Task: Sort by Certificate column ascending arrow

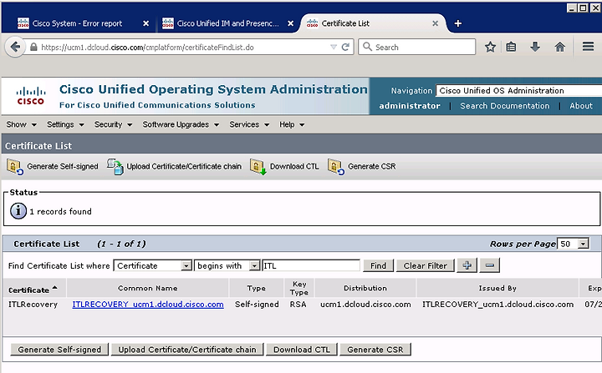Action: (55, 288)
